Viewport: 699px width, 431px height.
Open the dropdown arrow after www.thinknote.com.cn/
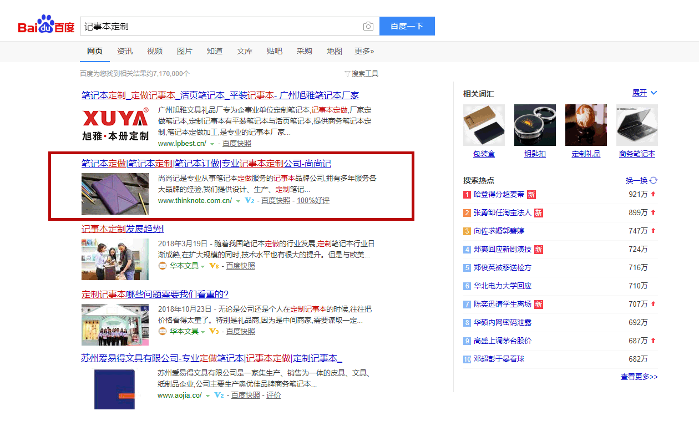tap(238, 201)
